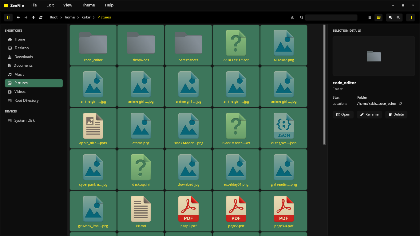Open Home shortcut in sidebar

coord(34,39)
